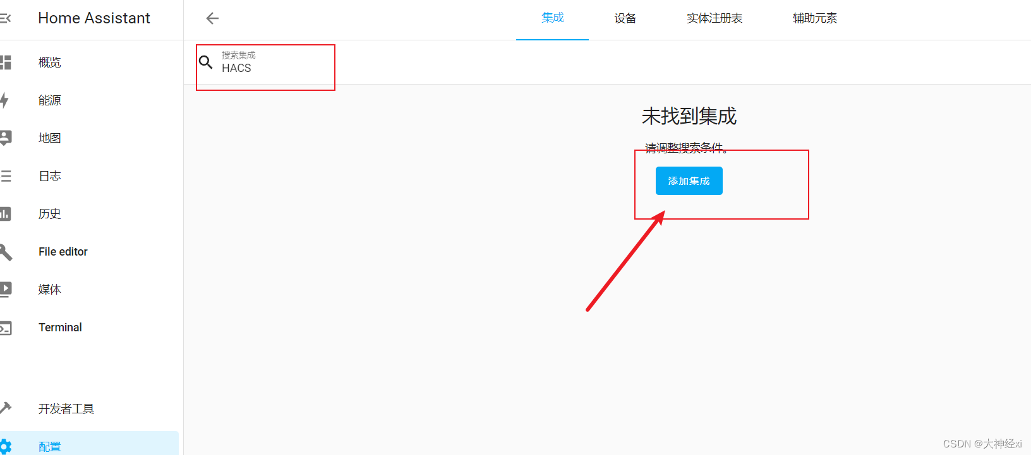Click the 日志 list icon
Viewport: 1031px width, 455px height.
click(5, 176)
